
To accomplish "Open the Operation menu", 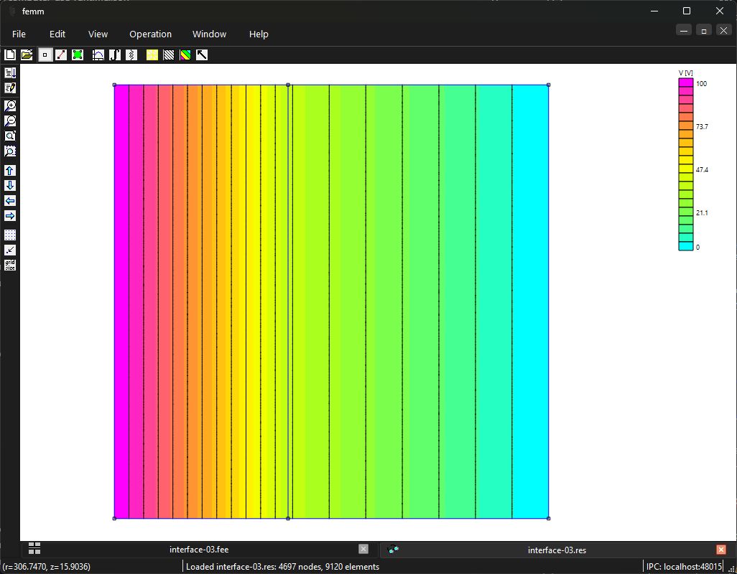I will [x=150, y=34].
